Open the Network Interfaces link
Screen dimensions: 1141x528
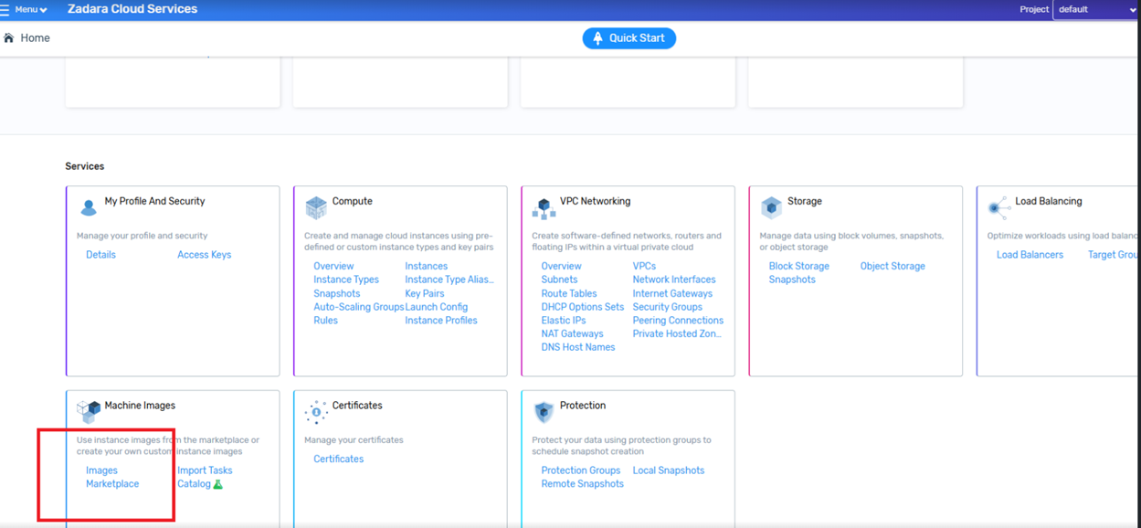pos(674,280)
